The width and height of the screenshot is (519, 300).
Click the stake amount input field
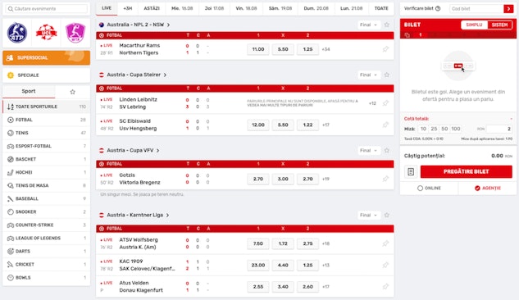tap(499, 129)
